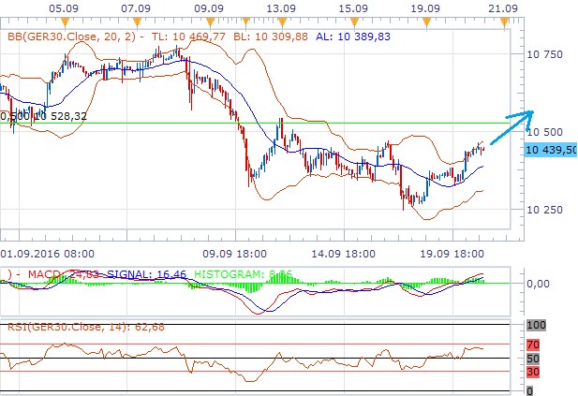Click the BB(GER30.Close, 20, 2) indicator label
The height and width of the screenshot is (396, 578).
click(69, 37)
